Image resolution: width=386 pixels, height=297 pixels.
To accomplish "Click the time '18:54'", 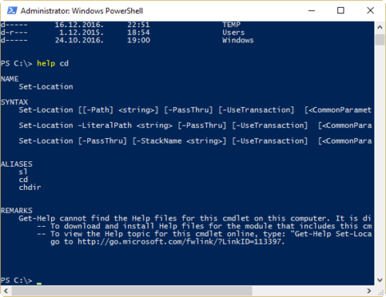I will pos(138,32).
